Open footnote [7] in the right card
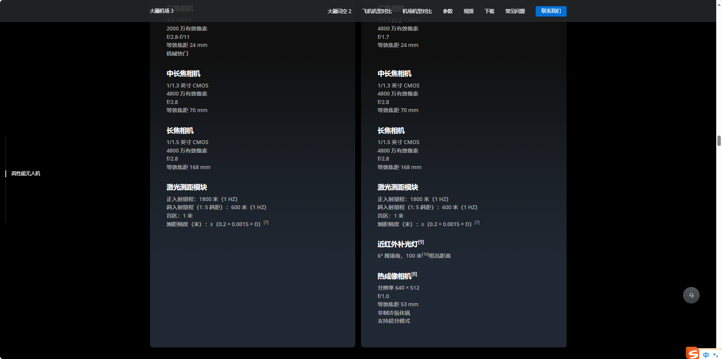Image resolution: width=722 pixels, height=359 pixels. [477, 223]
